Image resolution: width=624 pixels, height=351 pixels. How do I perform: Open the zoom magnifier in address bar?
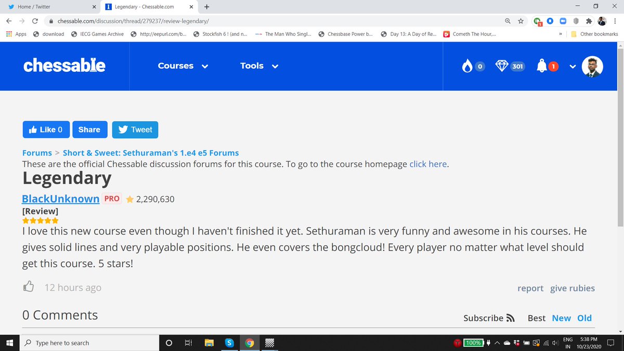coord(508,21)
